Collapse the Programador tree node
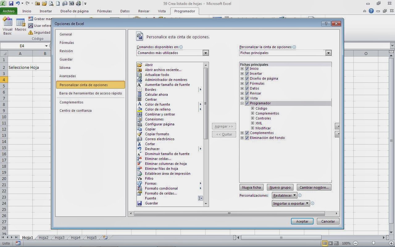This screenshot has height=247, width=395. (x=242, y=103)
